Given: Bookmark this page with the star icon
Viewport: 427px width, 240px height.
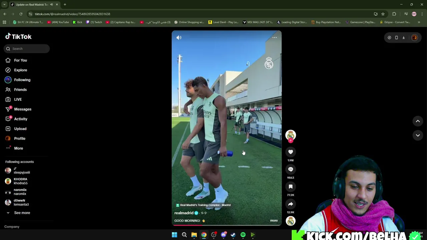Looking at the screenshot, I should [383, 14].
